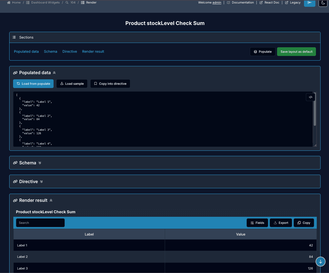Go to Schema section link
329x273 pixels.
pos(51,52)
